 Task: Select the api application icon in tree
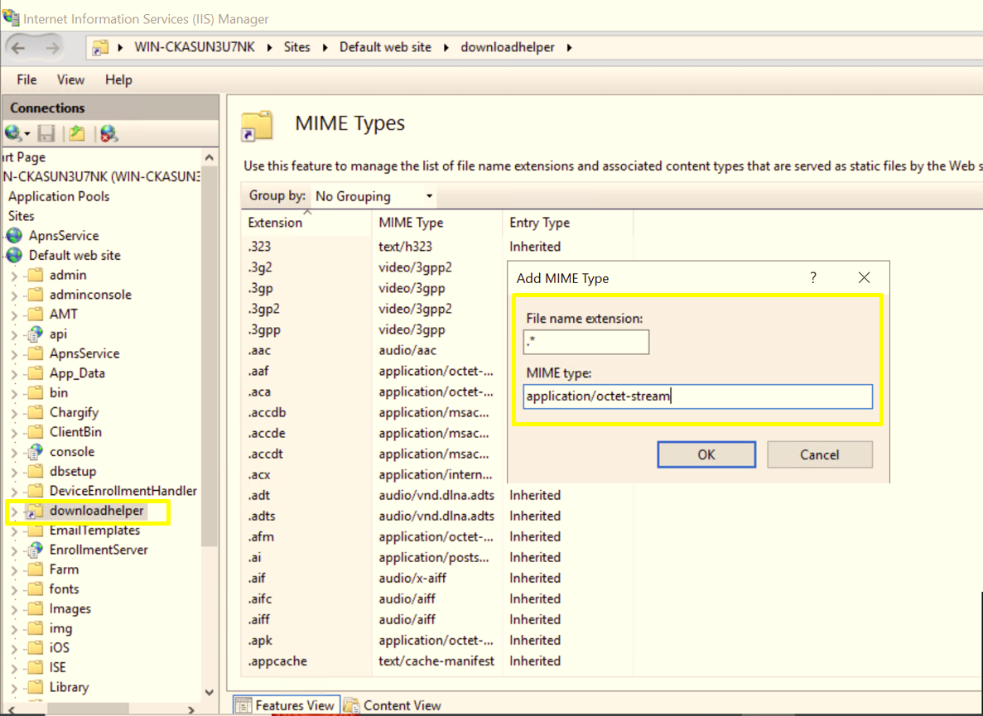pos(35,334)
